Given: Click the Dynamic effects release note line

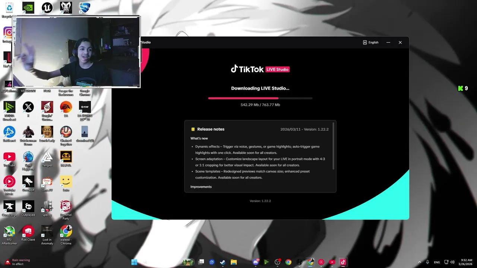Looking at the screenshot, I should tap(258, 150).
